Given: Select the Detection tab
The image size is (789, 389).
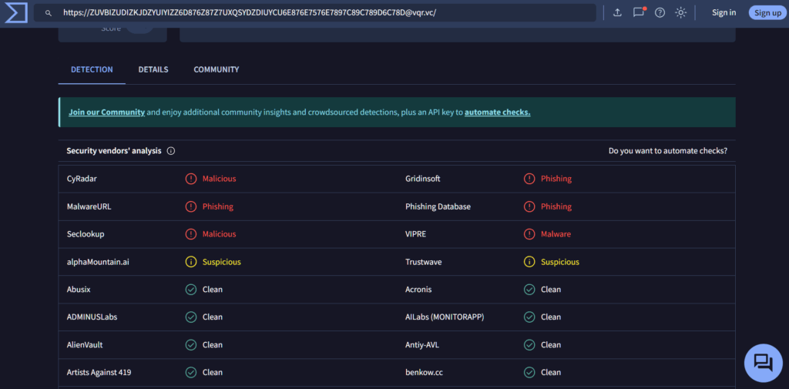Looking at the screenshot, I should (92, 69).
